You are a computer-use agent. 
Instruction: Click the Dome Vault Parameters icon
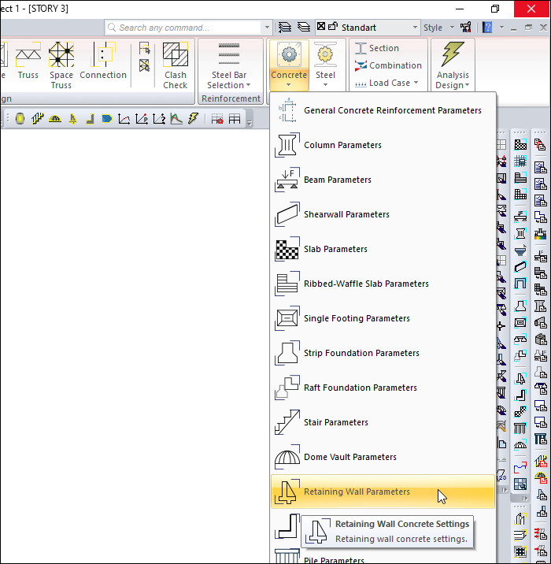287,457
